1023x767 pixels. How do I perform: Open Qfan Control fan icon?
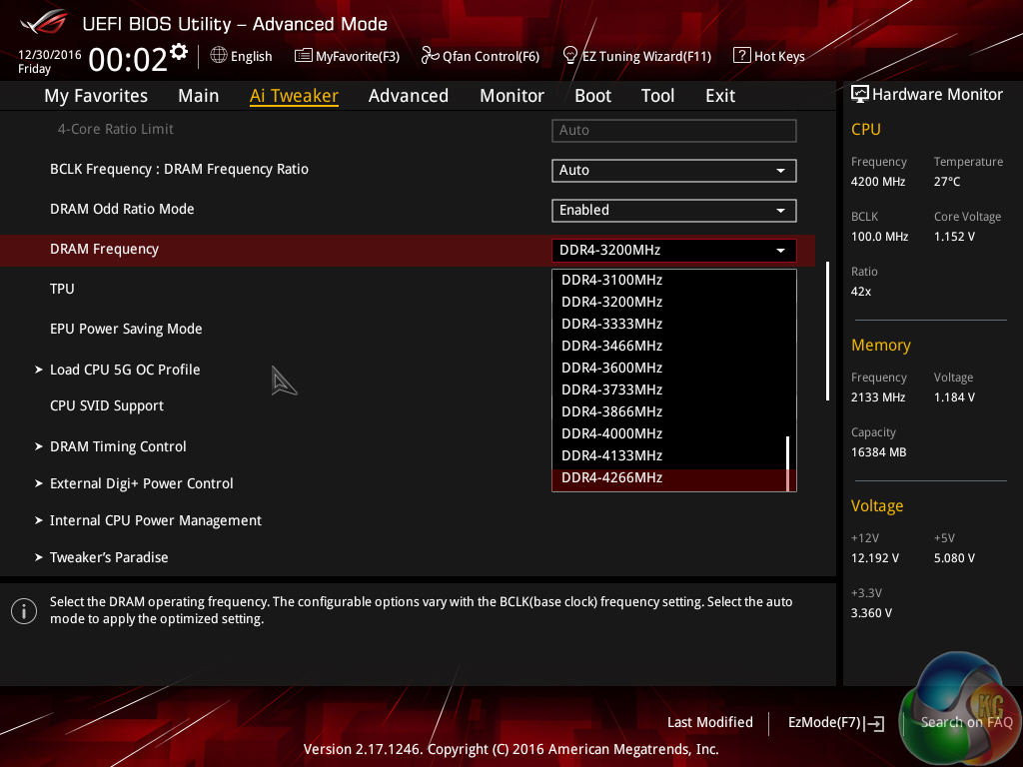[x=430, y=56]
